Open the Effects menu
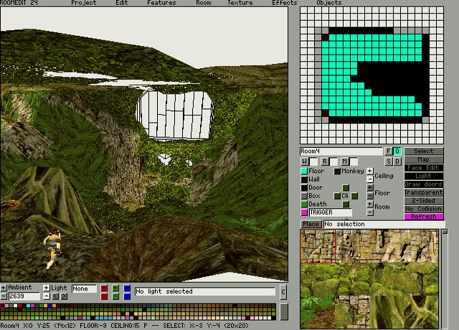 285,3
